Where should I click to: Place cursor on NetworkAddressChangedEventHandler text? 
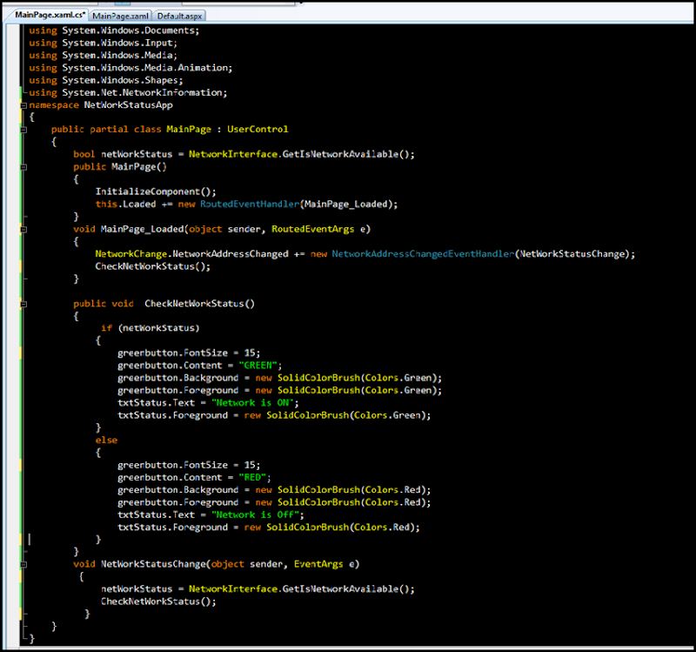(x=421, y=253)
